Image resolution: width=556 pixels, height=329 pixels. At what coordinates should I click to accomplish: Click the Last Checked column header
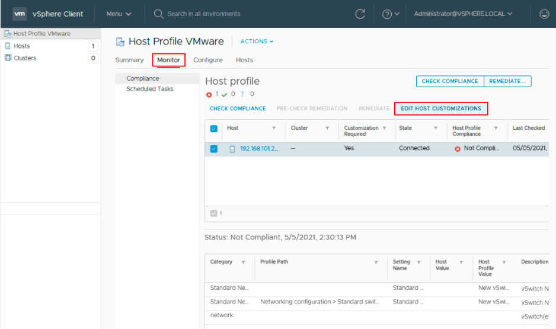[528, 128]
